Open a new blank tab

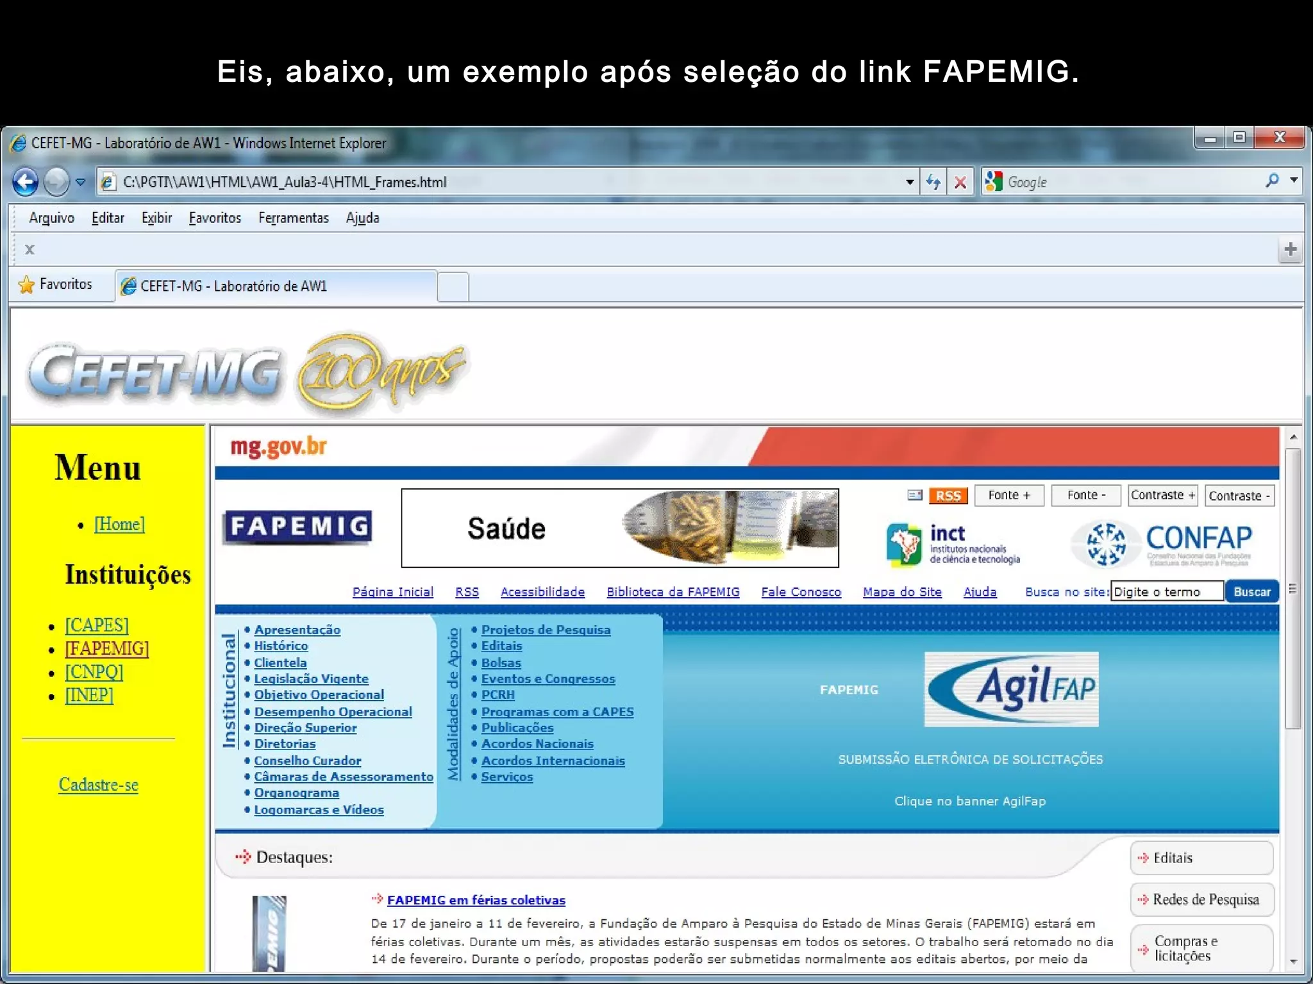click(x=453, y=286)
